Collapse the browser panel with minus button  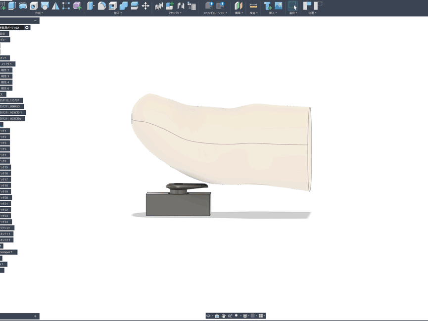click(x=35, y=21)
